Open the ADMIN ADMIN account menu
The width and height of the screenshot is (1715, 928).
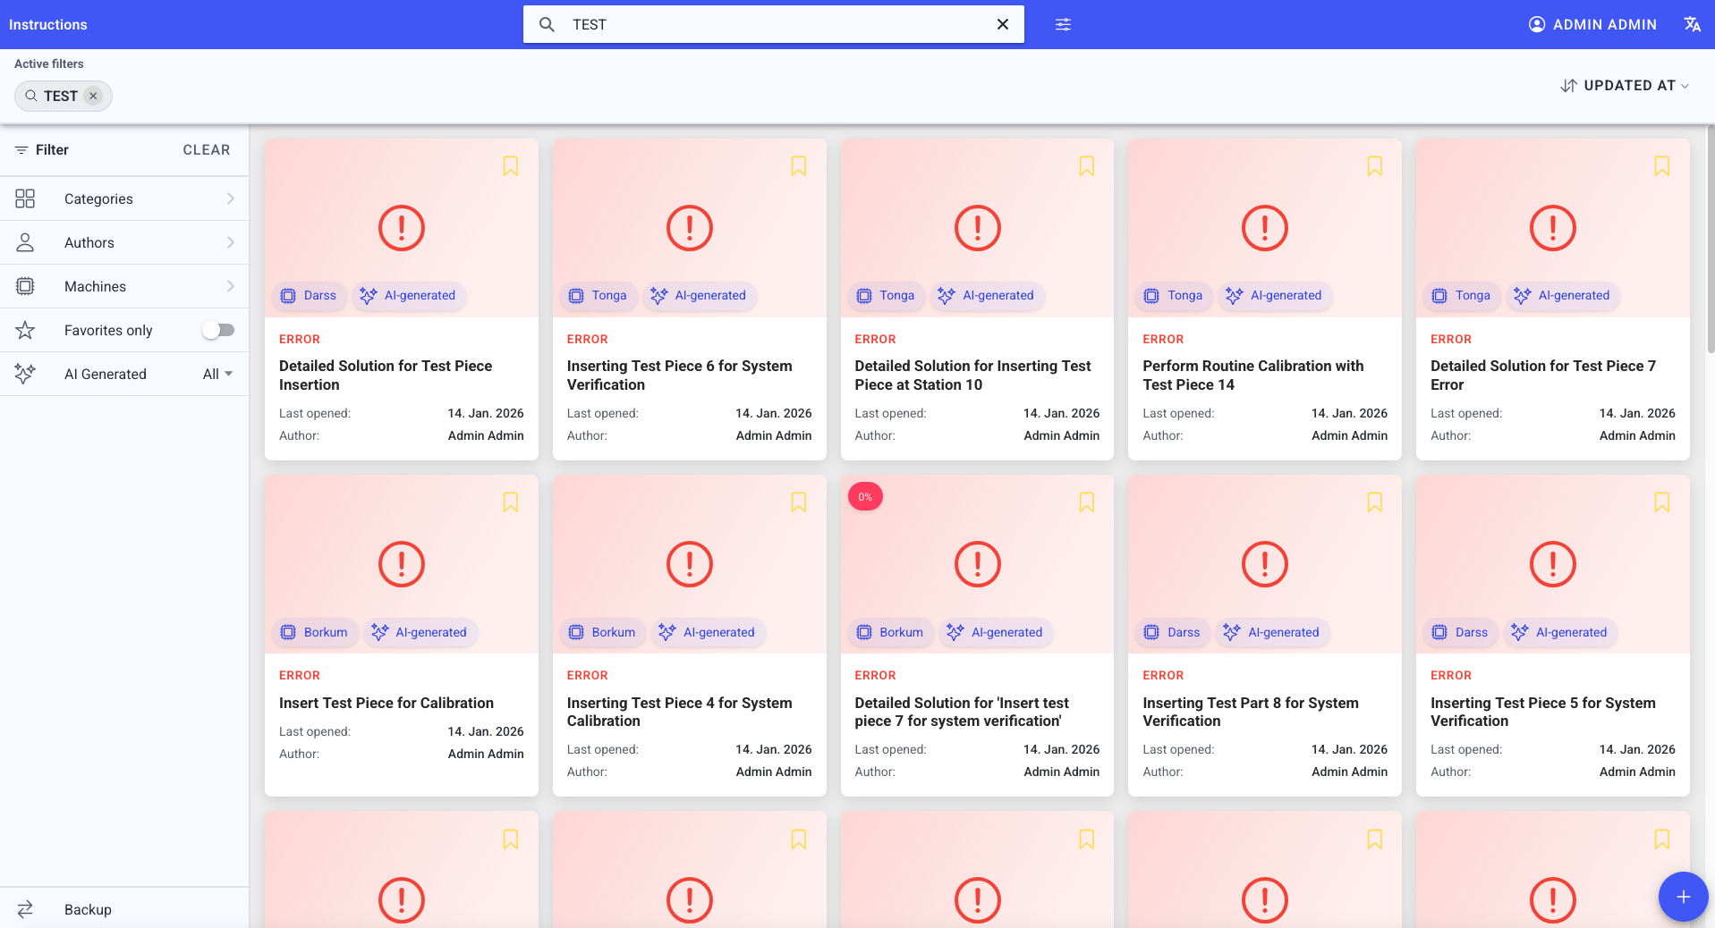[1592, 24]
